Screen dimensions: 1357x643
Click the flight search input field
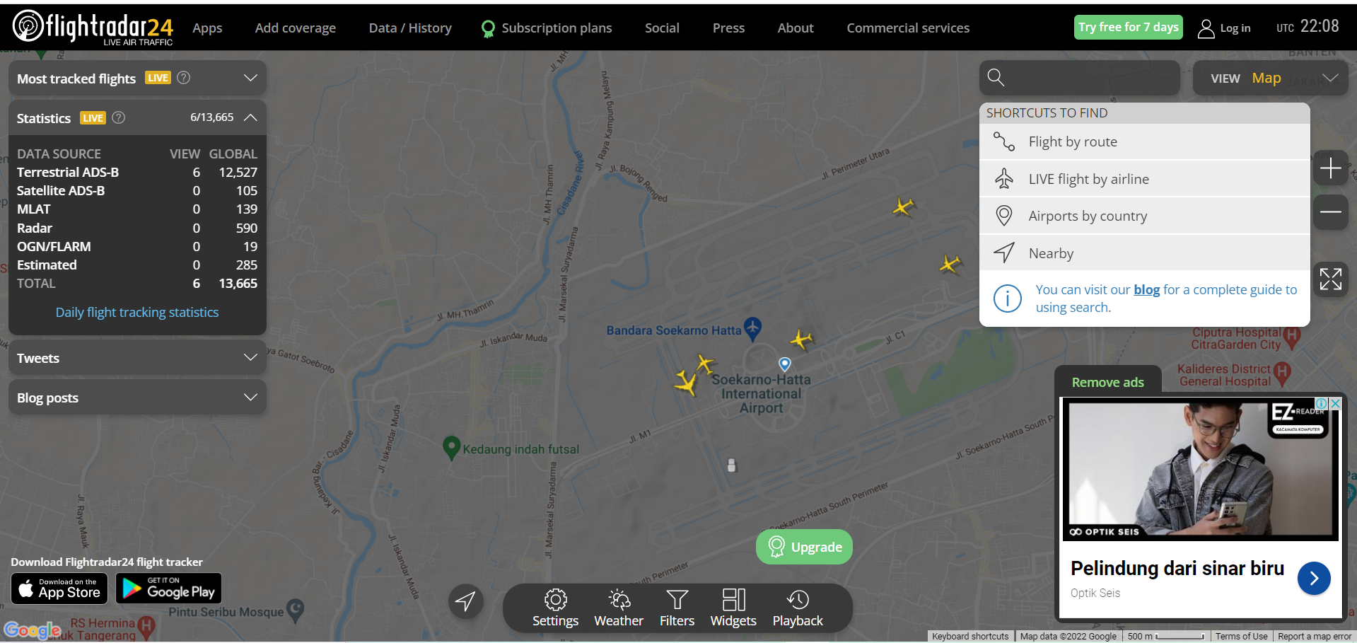(x=1089, y=78)
